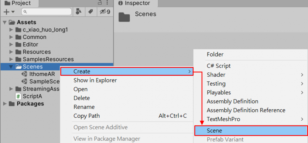This screenshot has height=143, width=308.
Task: Choose Scene in the Create submenu
Action: point(214,131)
